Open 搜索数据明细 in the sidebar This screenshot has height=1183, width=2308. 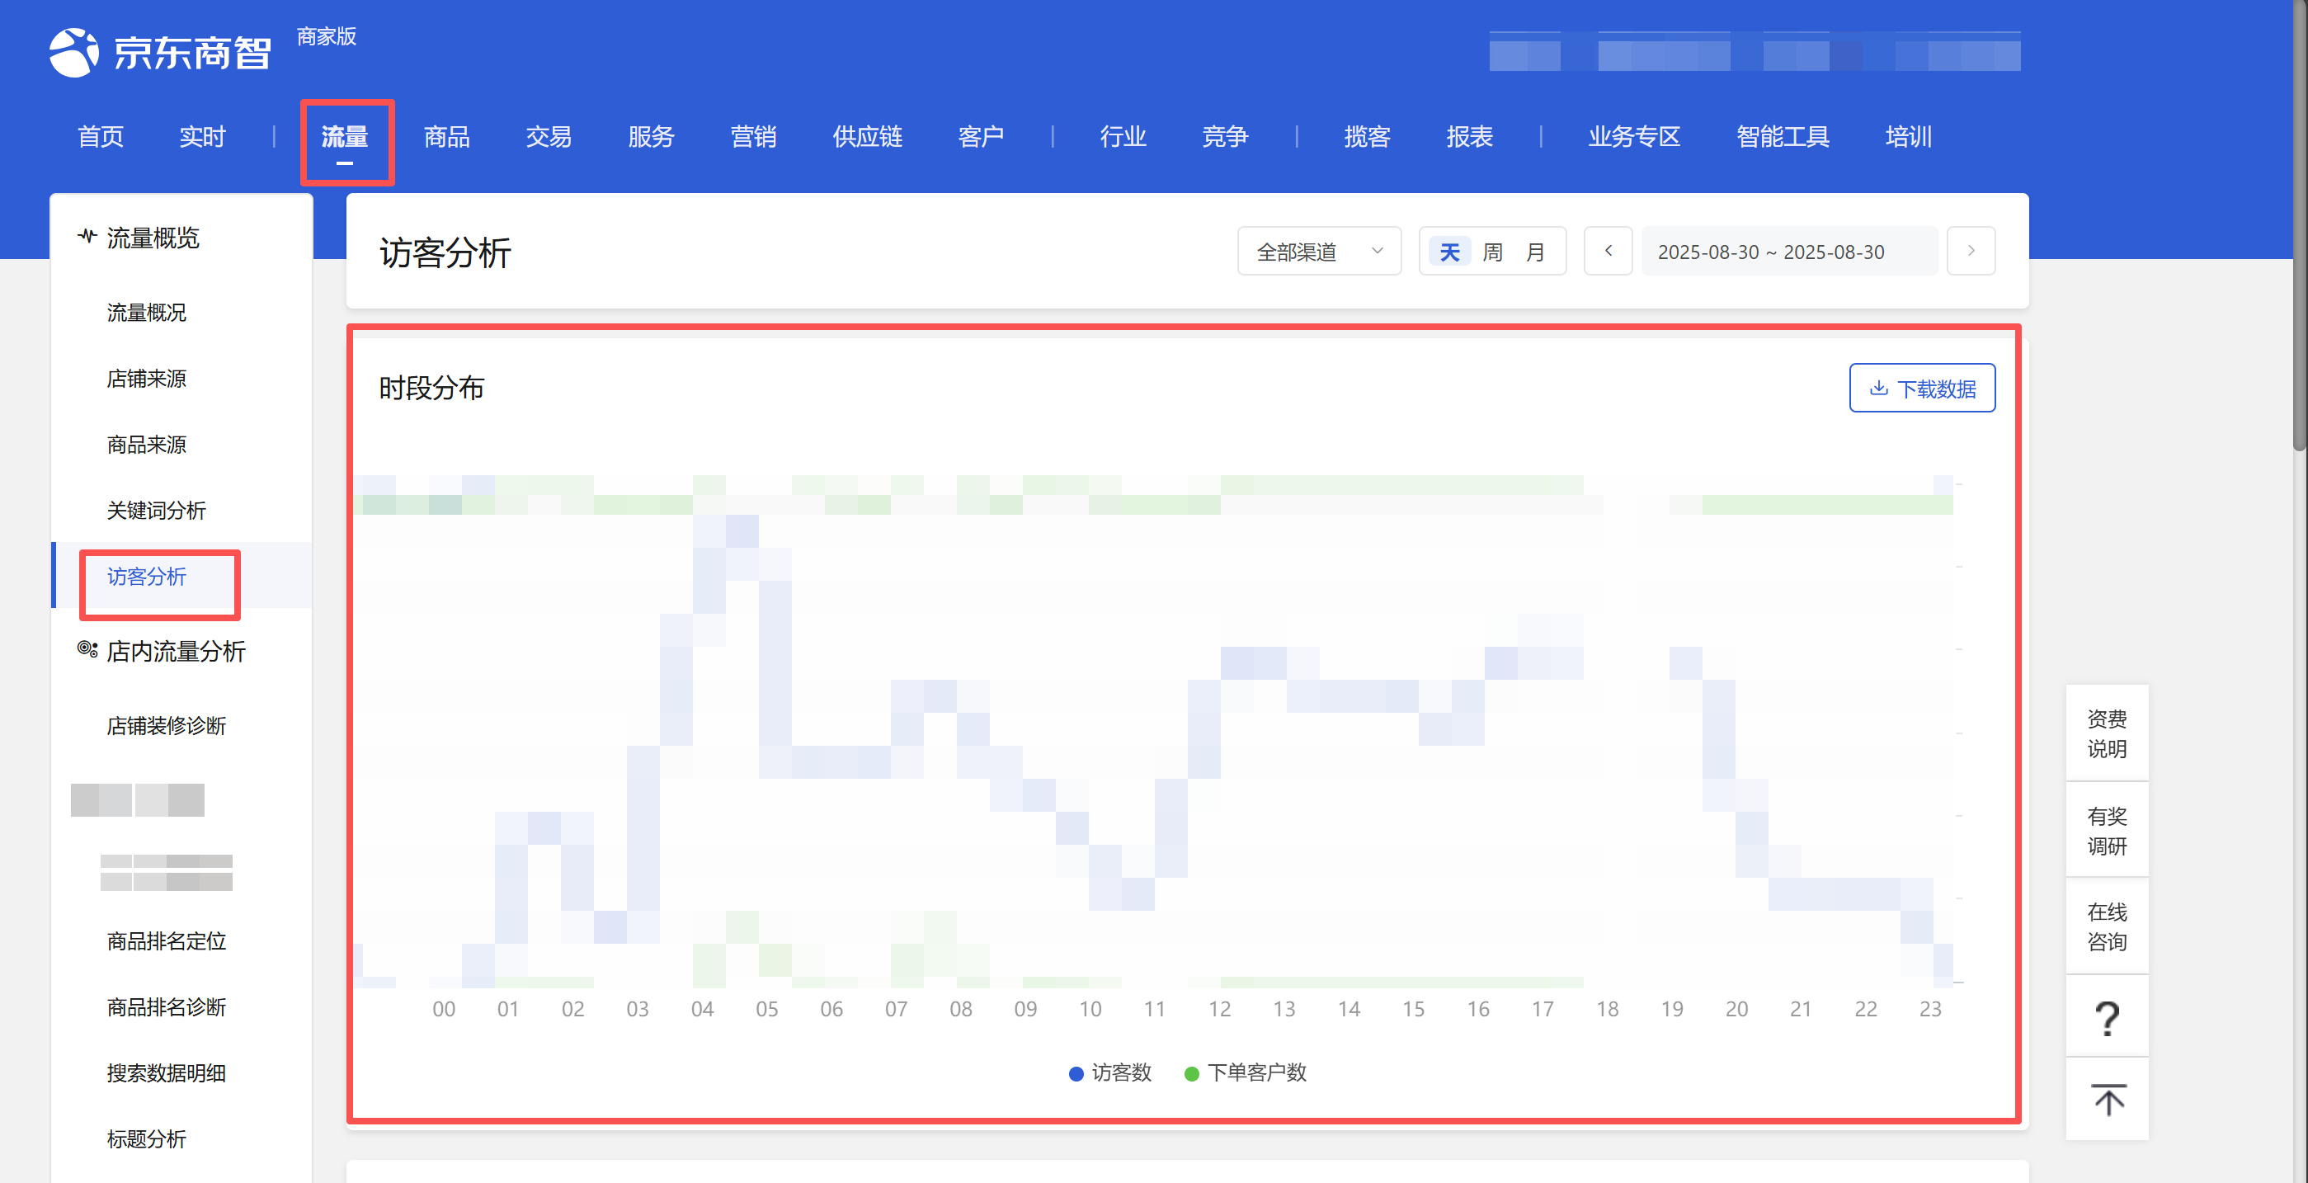click(167, 1073)
